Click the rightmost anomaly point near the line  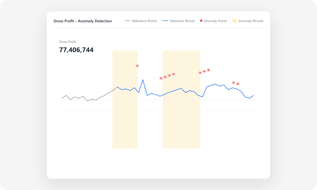point(237,83)
